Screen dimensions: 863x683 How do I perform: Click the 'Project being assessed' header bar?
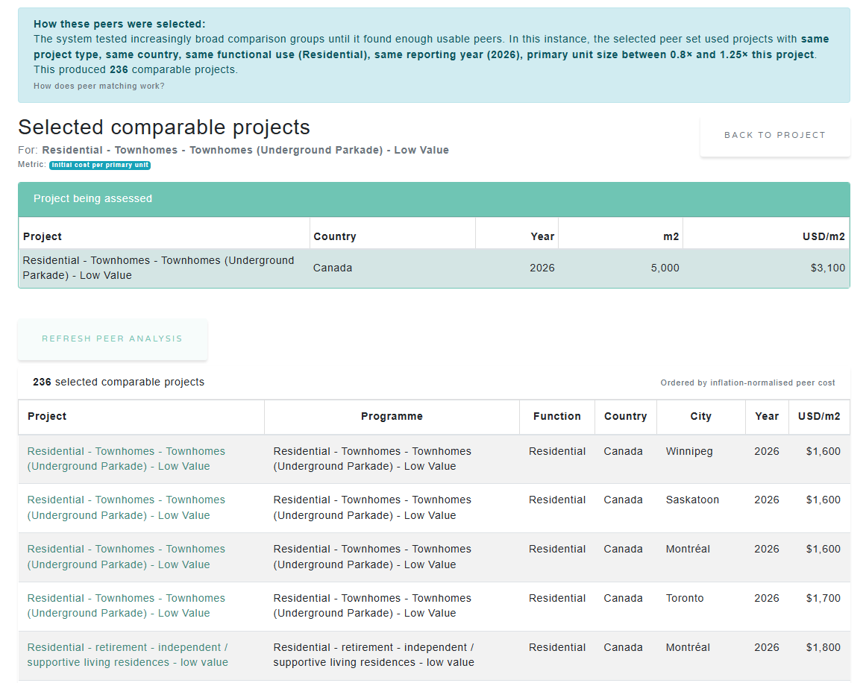coord(433,199)
